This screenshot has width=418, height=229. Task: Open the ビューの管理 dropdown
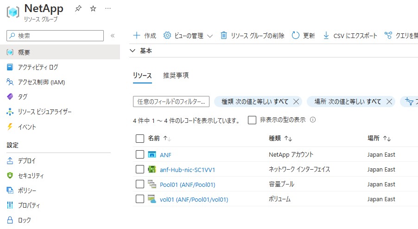(188, 35)
